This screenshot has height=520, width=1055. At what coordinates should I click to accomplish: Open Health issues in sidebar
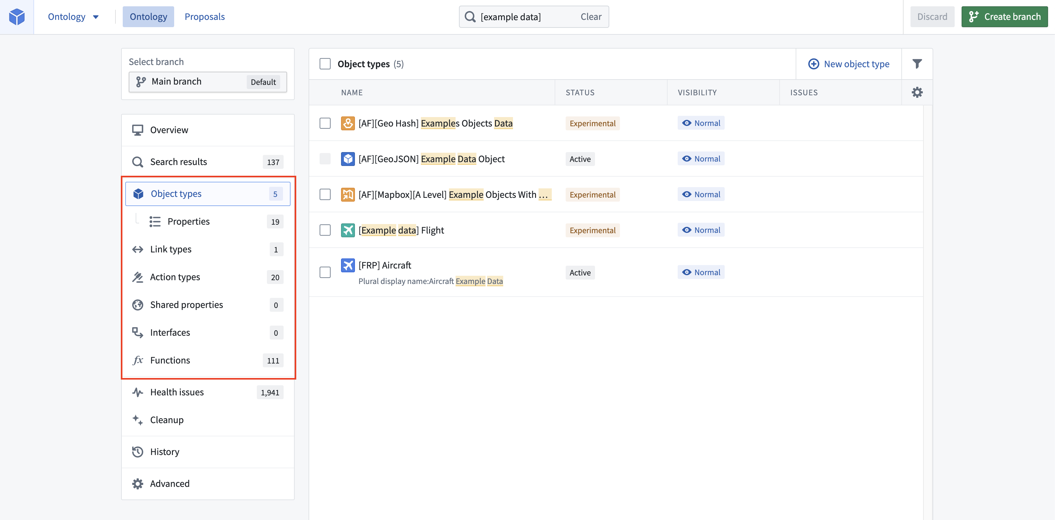tap(208, 392)
